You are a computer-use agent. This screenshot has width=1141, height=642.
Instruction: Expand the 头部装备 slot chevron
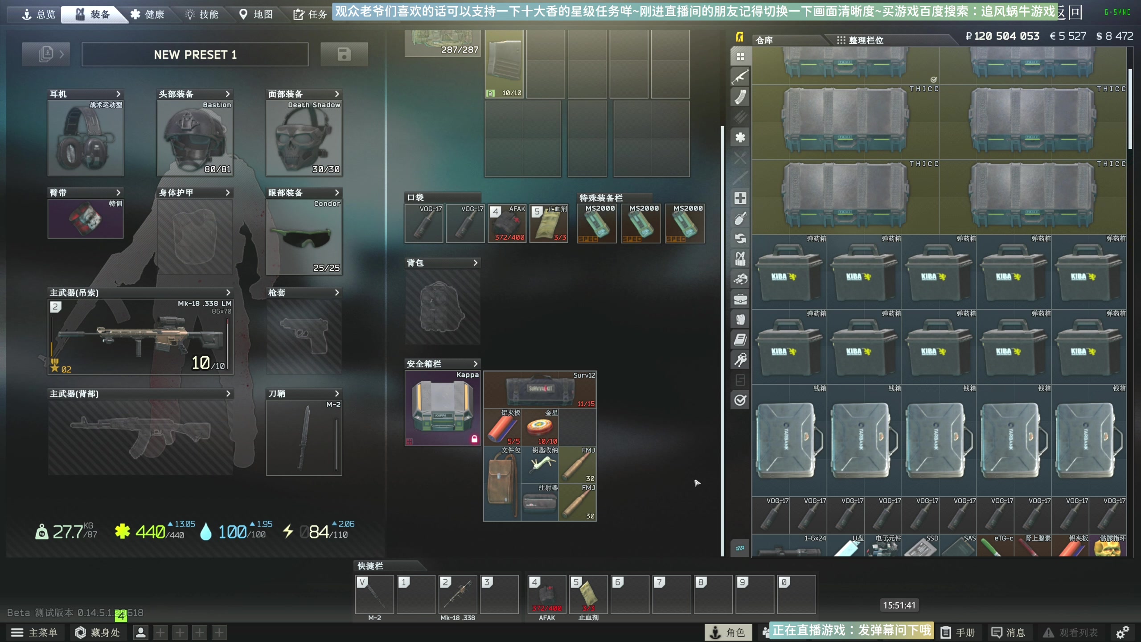[227, 94]
